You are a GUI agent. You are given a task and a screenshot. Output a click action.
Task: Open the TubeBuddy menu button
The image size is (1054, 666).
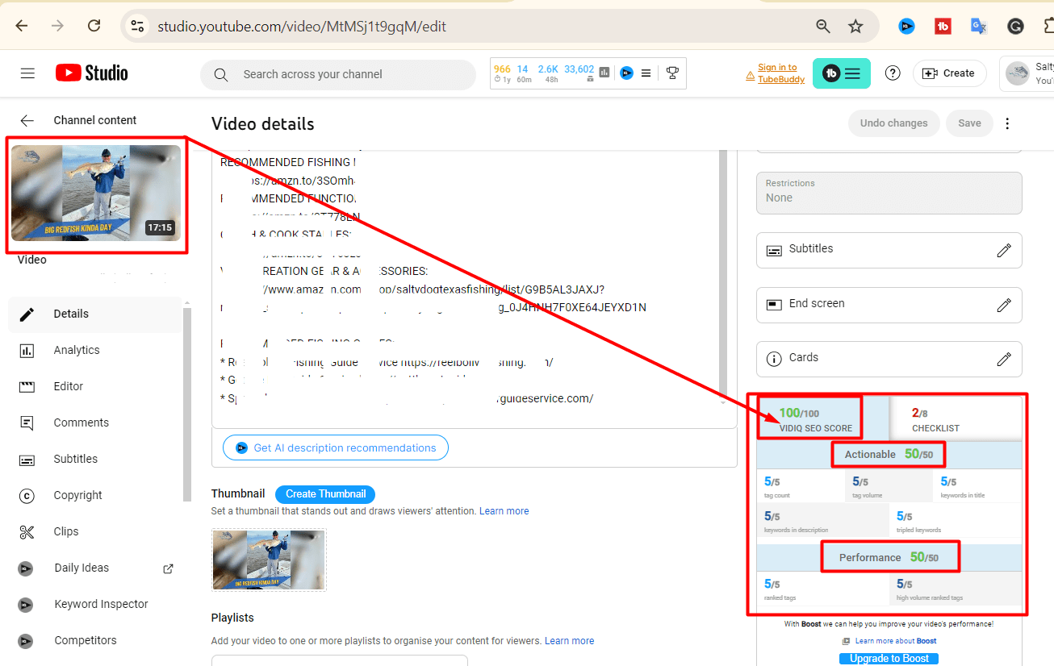pos(841,73)
